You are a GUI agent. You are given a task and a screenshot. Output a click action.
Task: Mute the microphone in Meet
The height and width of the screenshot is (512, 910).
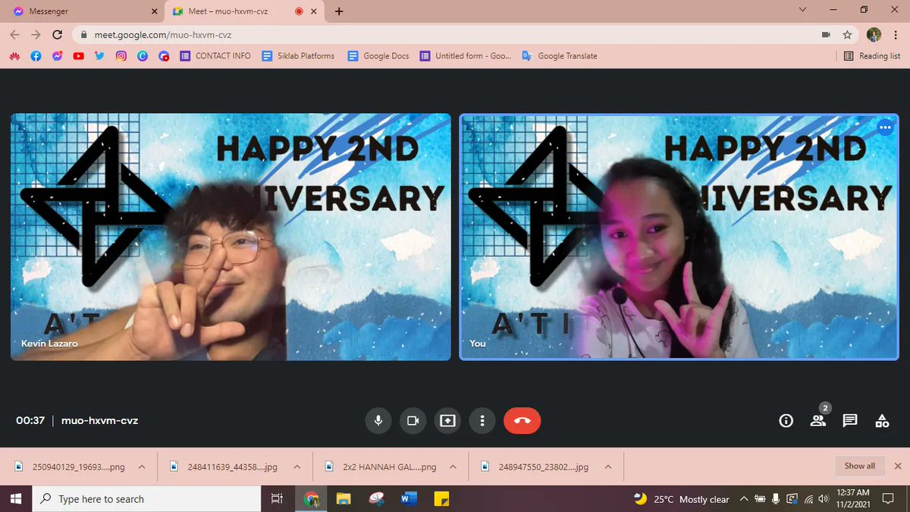click(378, 420)
